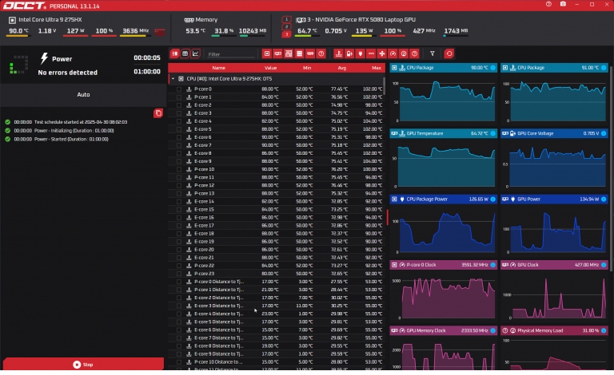Click the 'Power - Started' log entry
Screen dimensions: 614x375
pos(57,139)
